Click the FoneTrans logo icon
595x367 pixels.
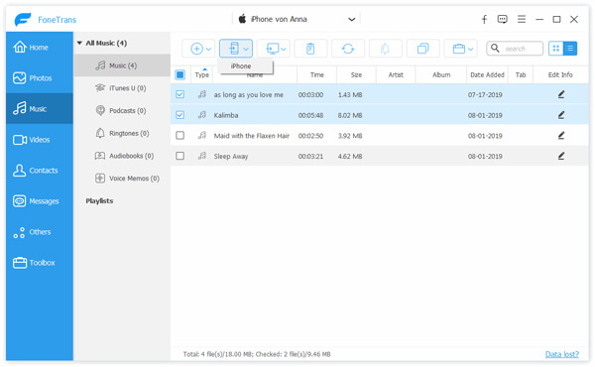(23, 20)
